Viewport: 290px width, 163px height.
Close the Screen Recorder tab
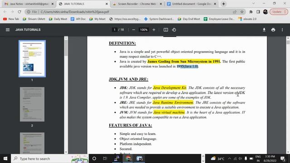[161, 4]
